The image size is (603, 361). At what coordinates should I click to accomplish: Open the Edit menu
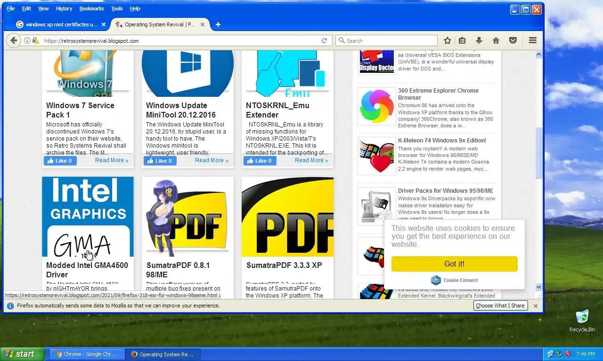tap(26, 8)
